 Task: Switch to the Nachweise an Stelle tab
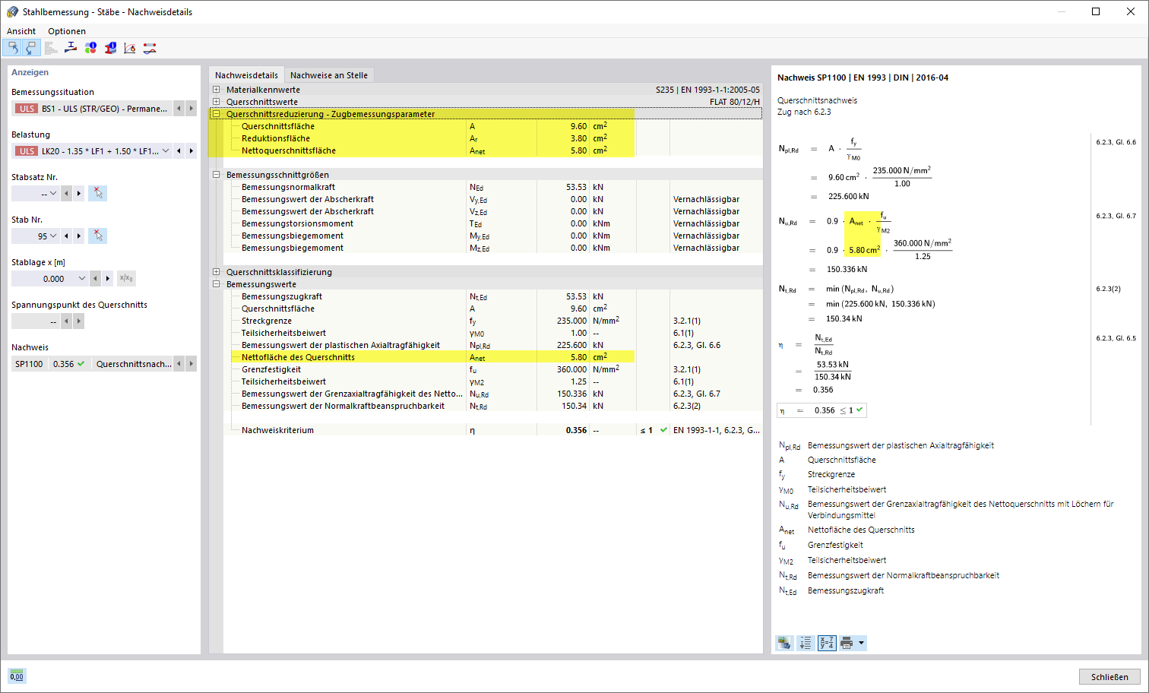[x=329, y=75]
